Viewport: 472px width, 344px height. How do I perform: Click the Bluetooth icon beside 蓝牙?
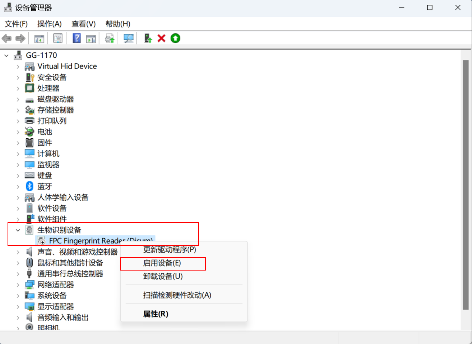pos(29,186)
